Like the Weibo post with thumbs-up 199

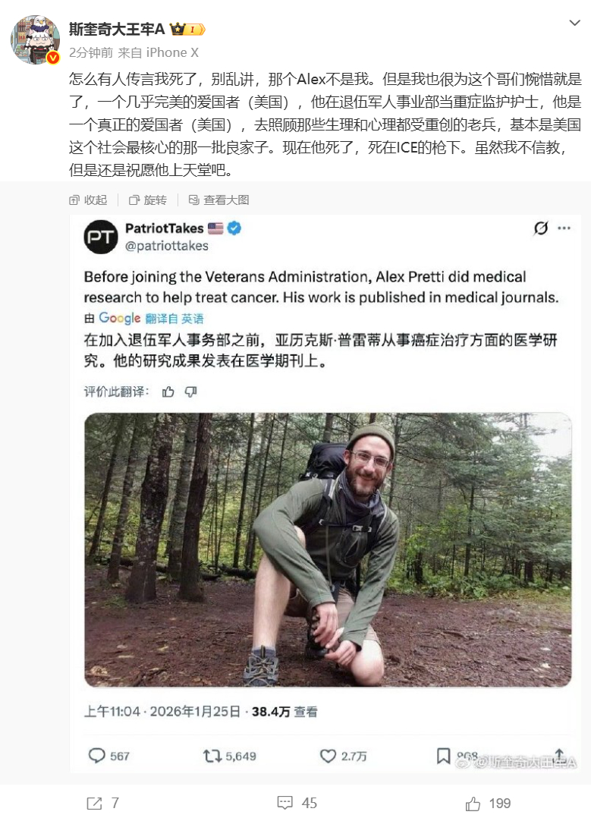(473, 804)
